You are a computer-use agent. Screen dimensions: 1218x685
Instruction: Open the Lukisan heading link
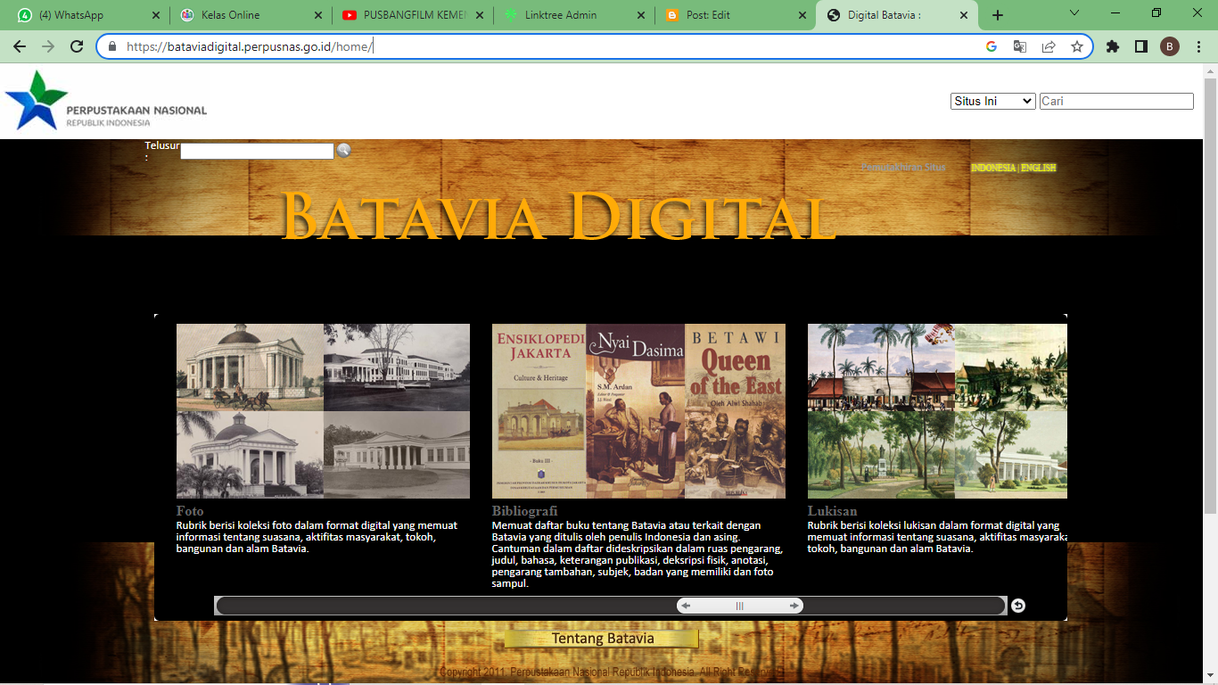point(832,511)
